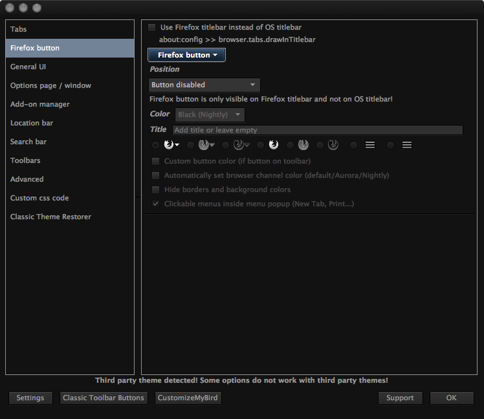Open the Classic Theme Restorer category
Viewport: 484px width, 419px height.
[70, 217]
